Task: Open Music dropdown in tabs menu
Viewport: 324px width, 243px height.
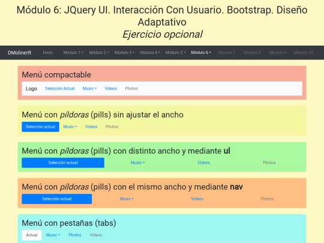Action: [x=53, y=235]
